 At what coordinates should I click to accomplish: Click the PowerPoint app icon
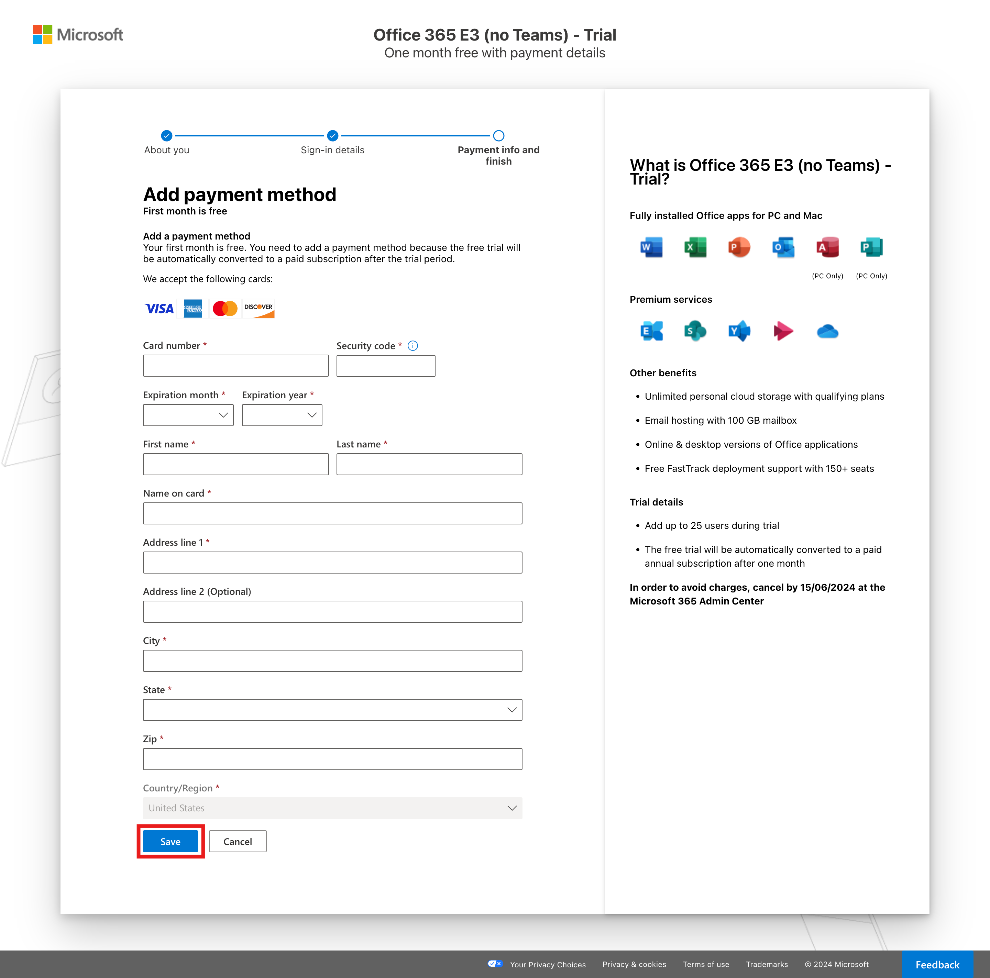739,247
